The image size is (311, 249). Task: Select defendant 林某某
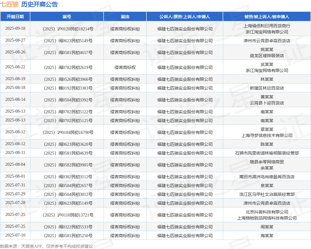(267, 79)
